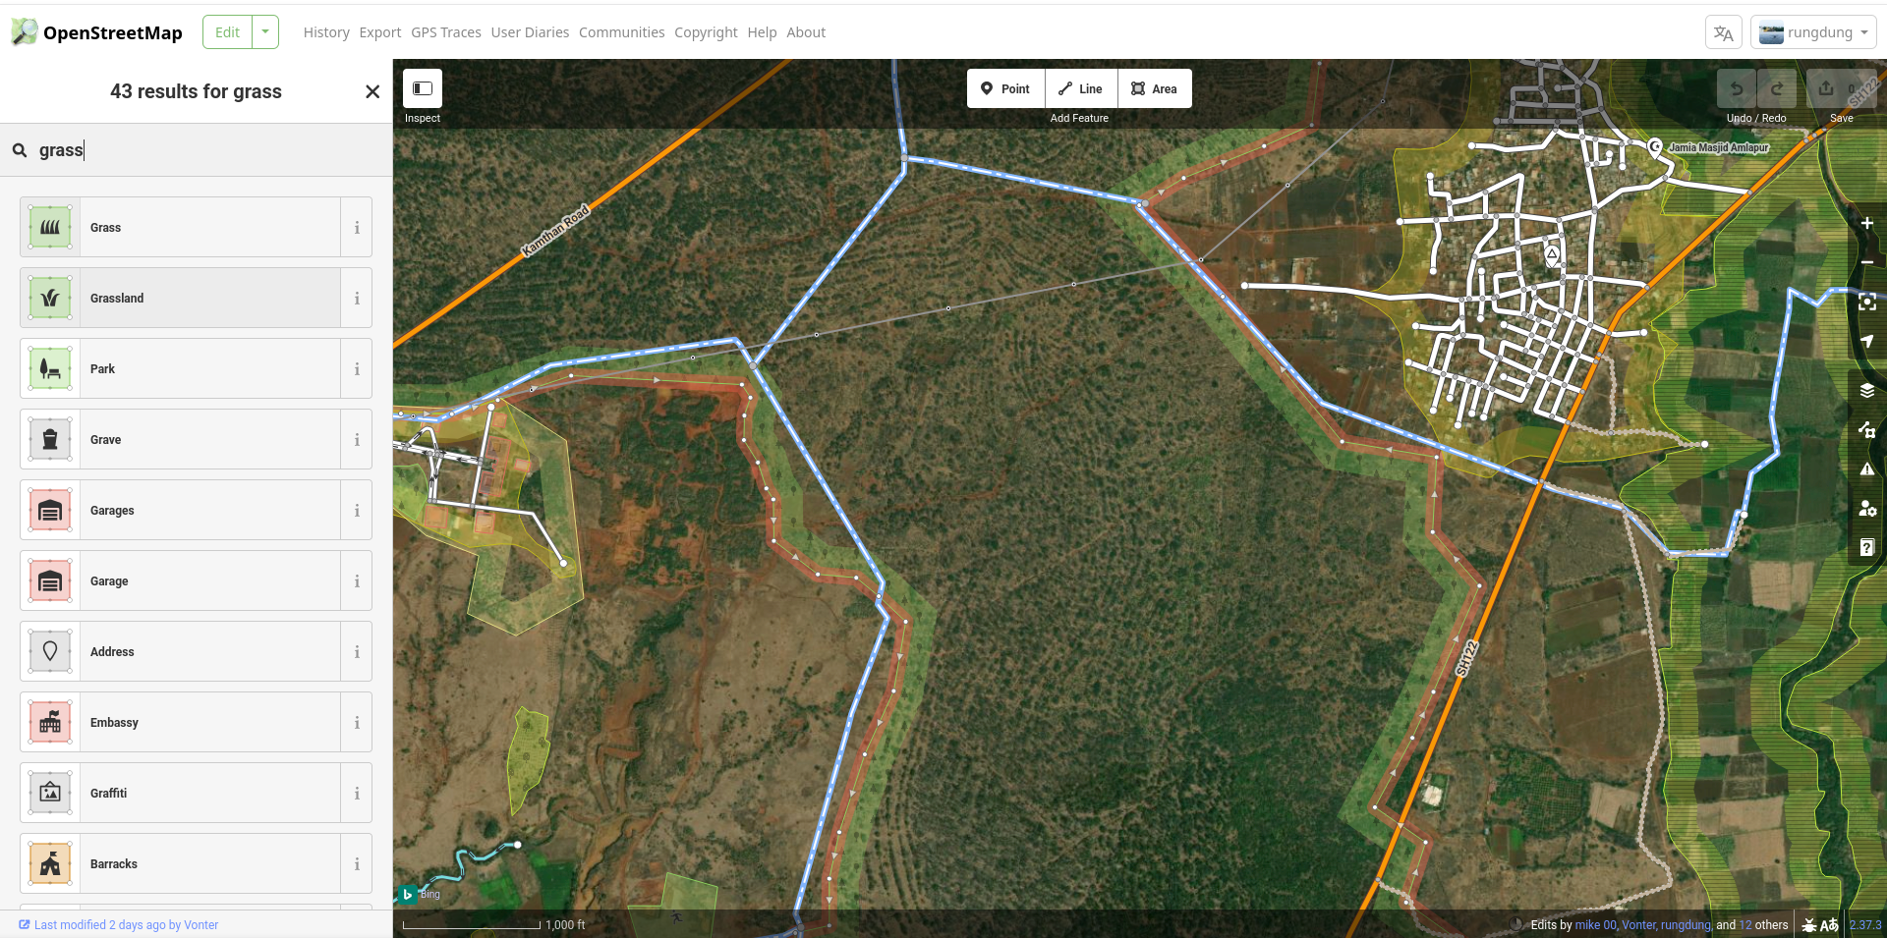1887x938 pixels.
Task: Open the language selector dropdown
Action: click(x=1723, y=32)
